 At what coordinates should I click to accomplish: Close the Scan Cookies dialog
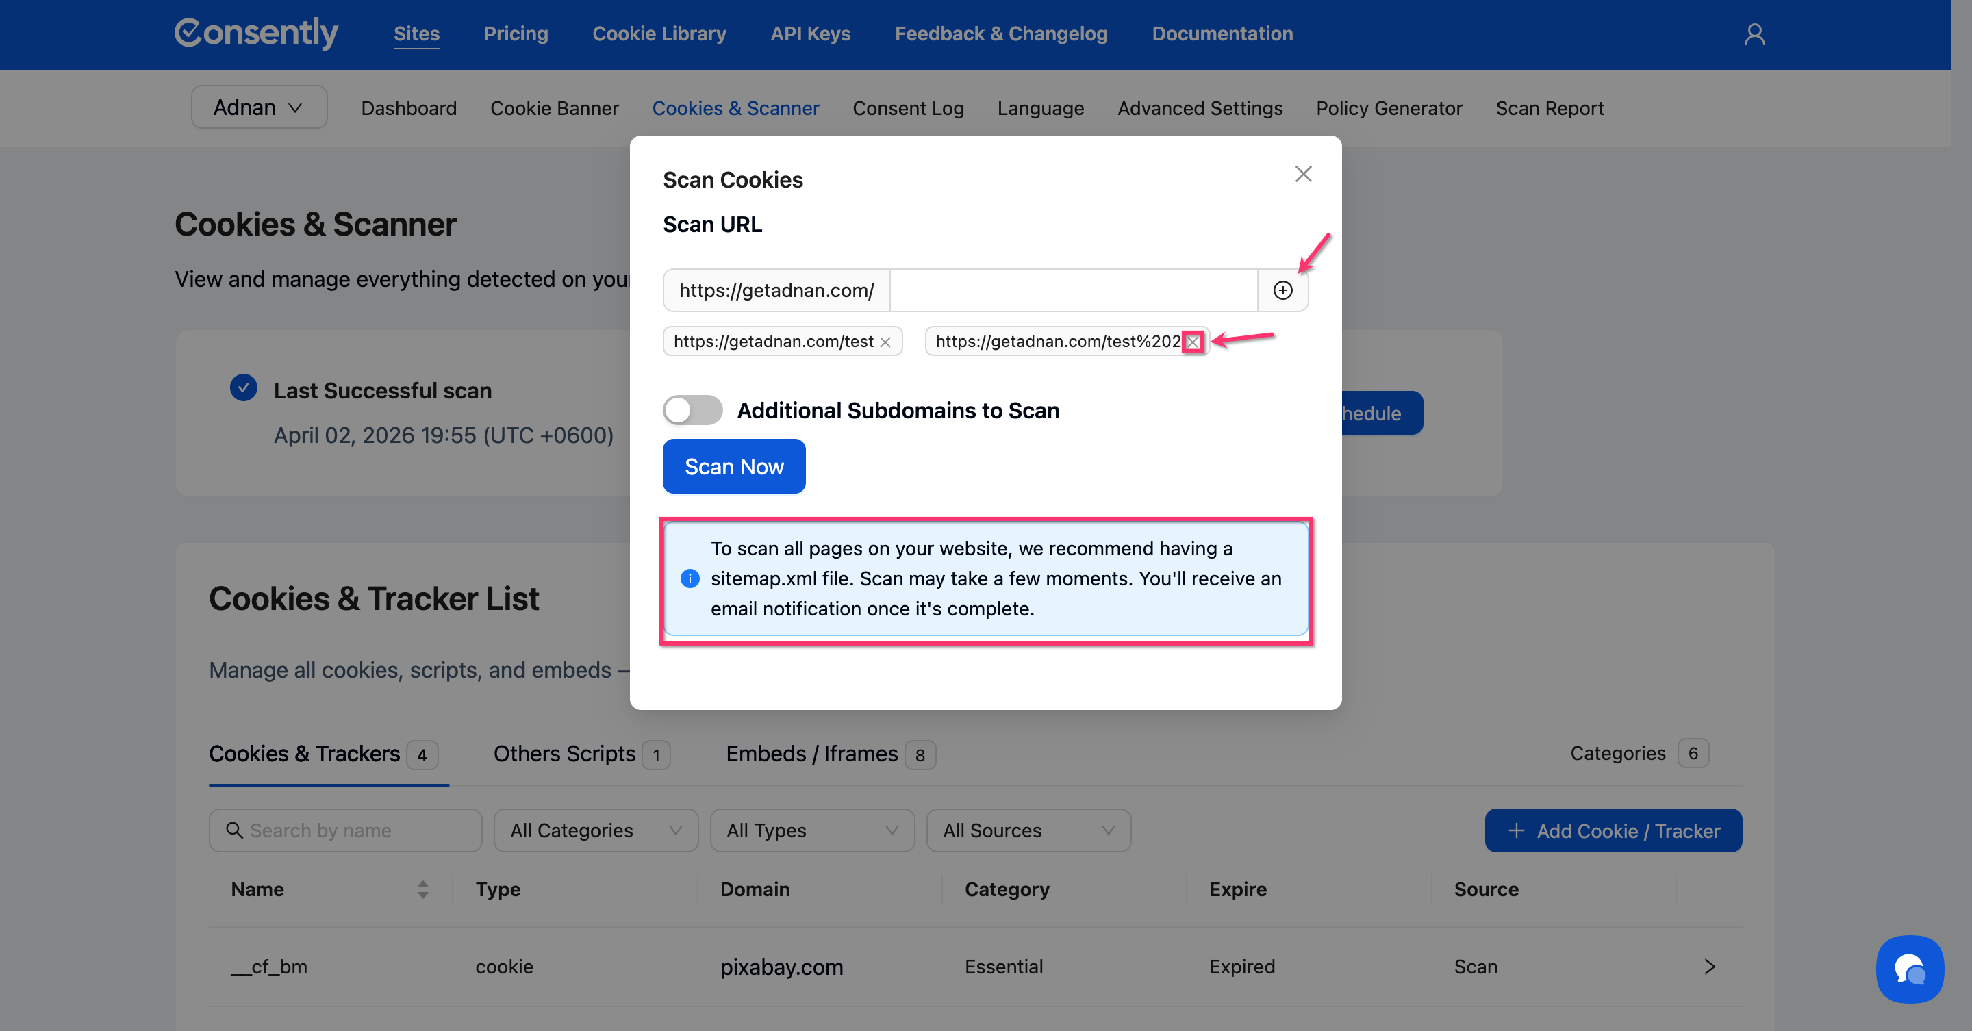(x=1303, y=174)
